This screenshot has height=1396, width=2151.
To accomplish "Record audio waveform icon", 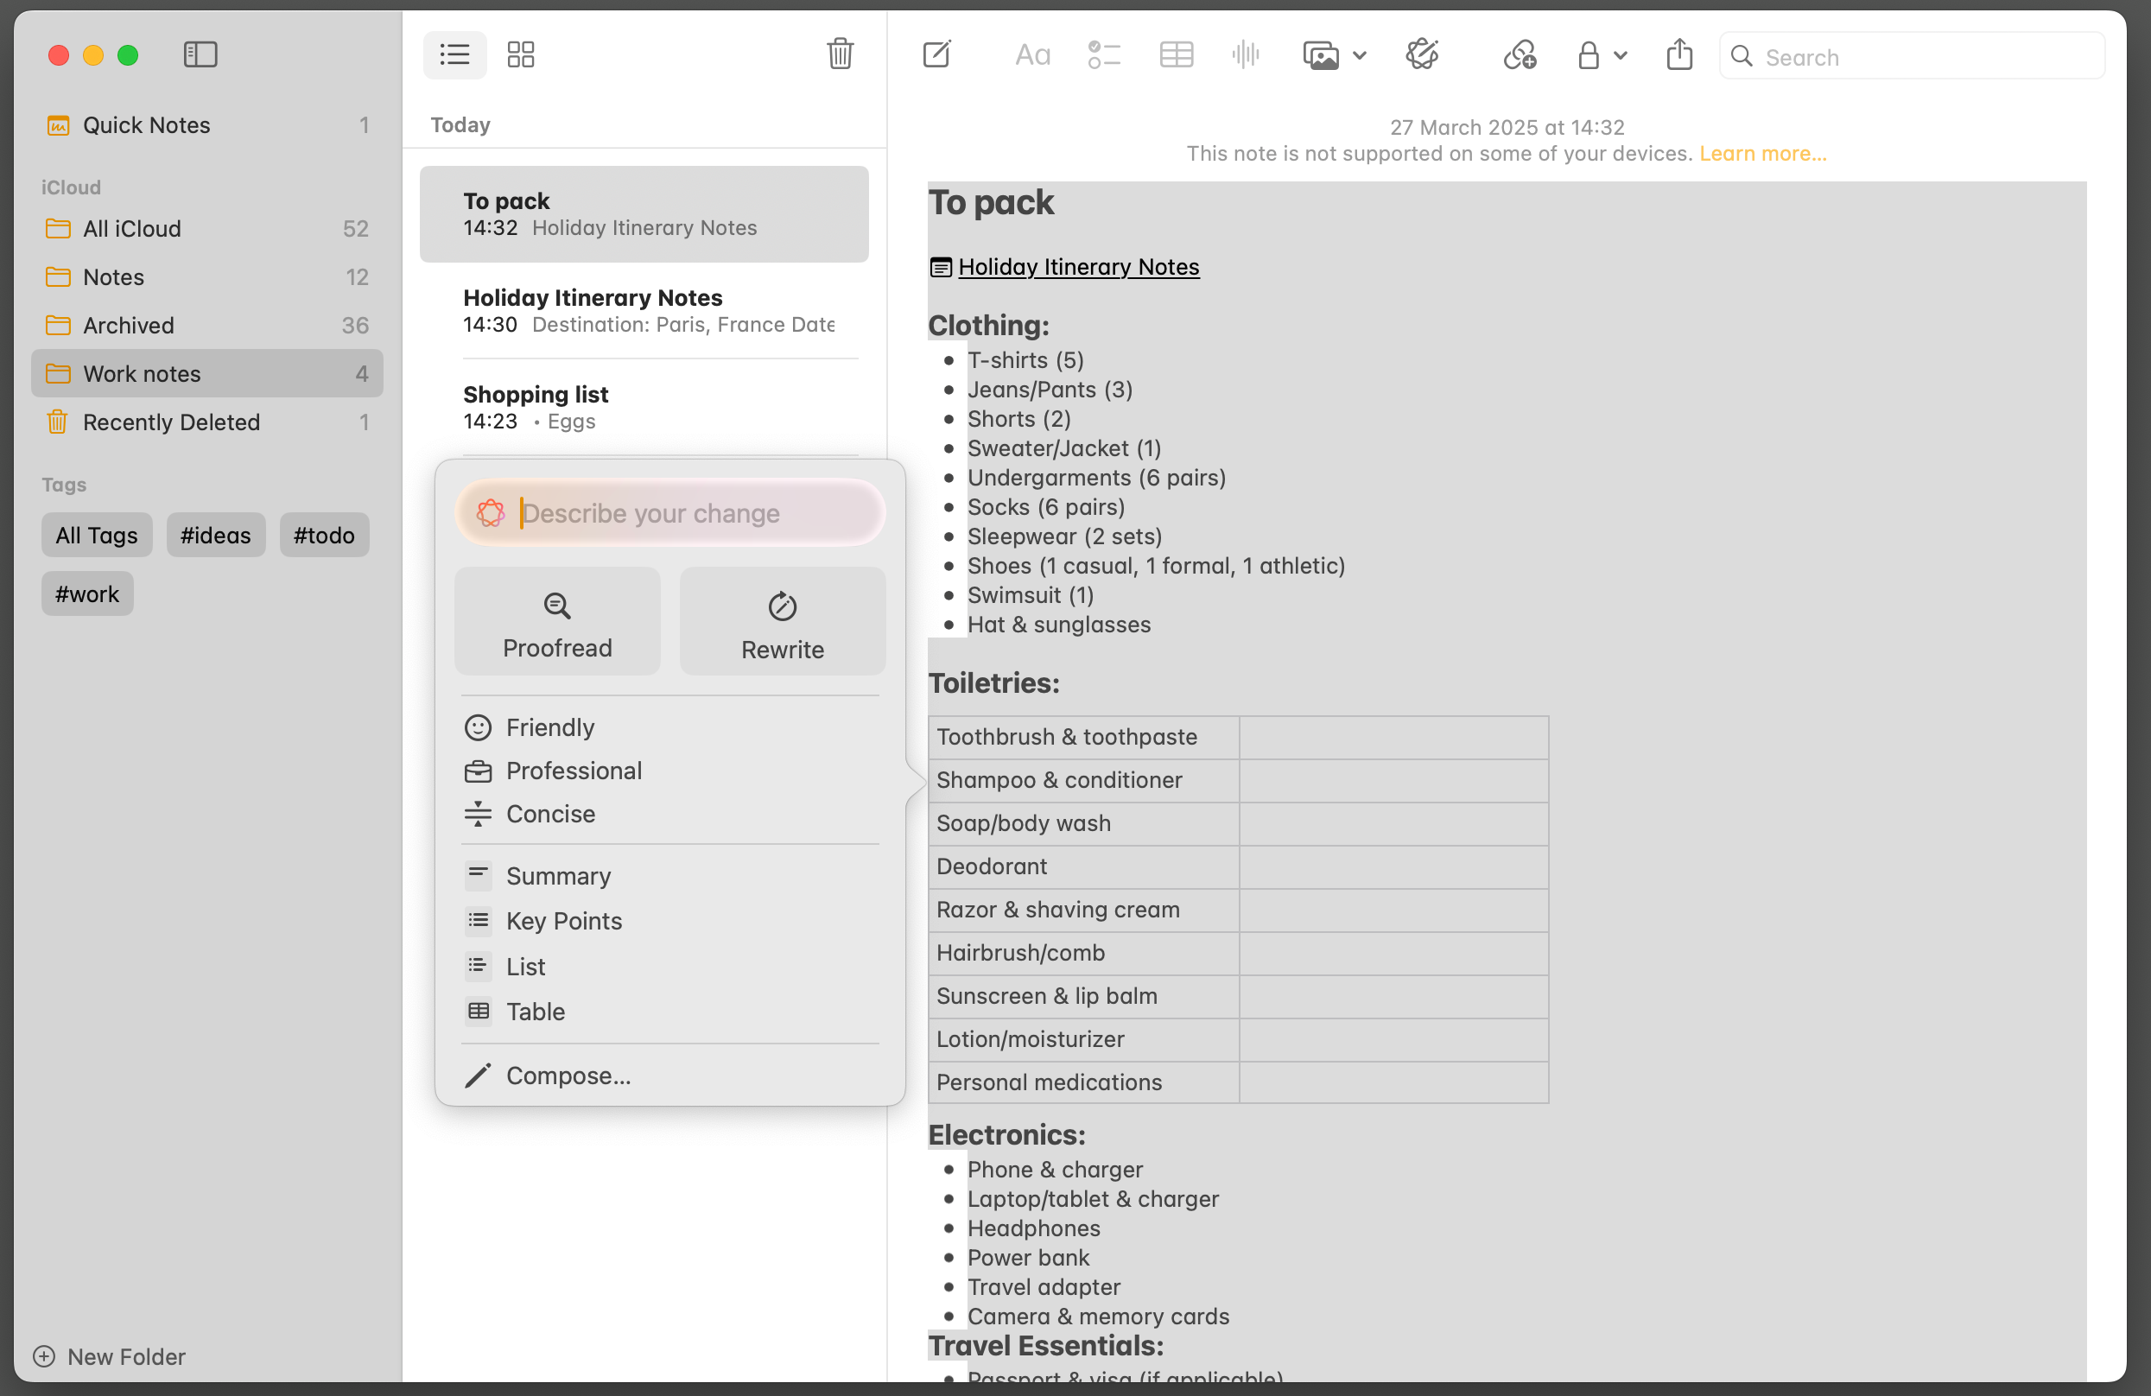I will coord(1246,55).
